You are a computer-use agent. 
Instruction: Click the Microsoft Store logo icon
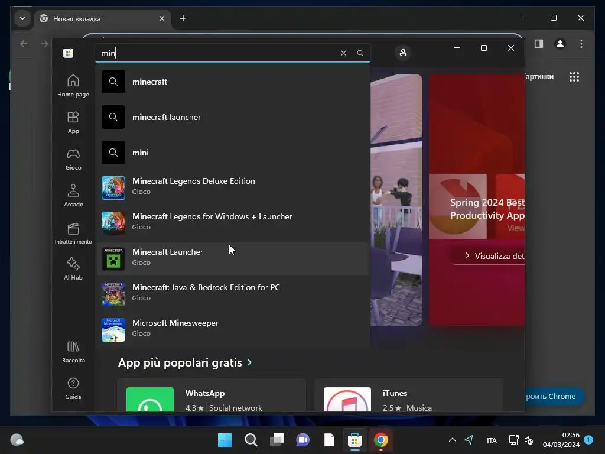69,53
